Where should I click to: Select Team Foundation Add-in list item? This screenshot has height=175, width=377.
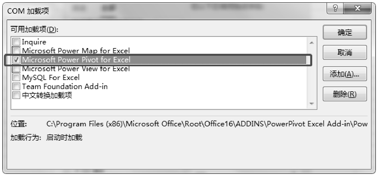pyautogui.click(x=65, y=86)
